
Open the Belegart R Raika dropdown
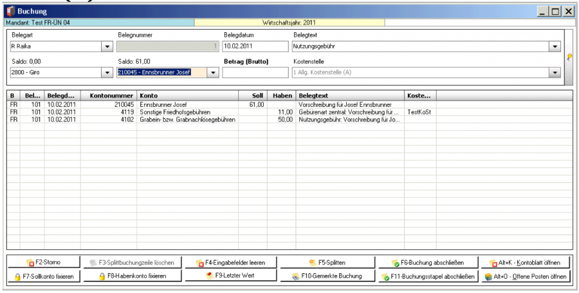click(x=107, y=46)
